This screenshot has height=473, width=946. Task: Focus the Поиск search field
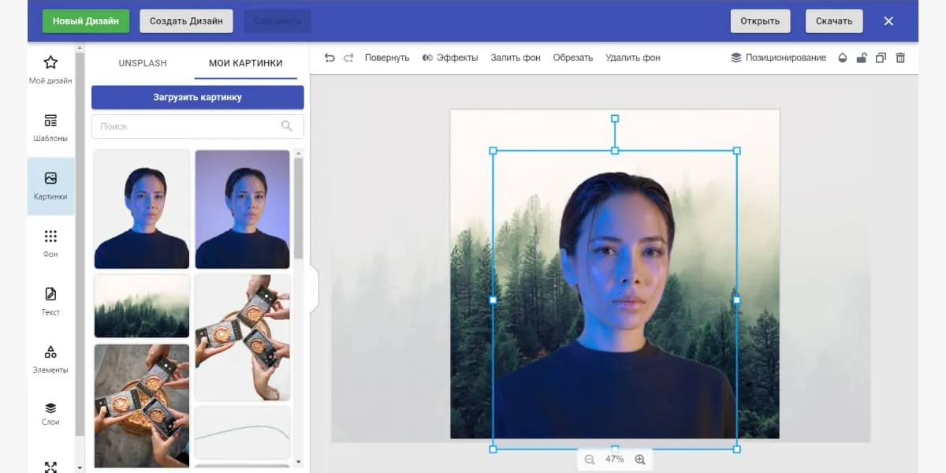pos(197,126)
